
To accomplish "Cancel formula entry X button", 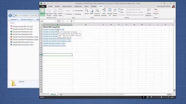I will point(63,21).
